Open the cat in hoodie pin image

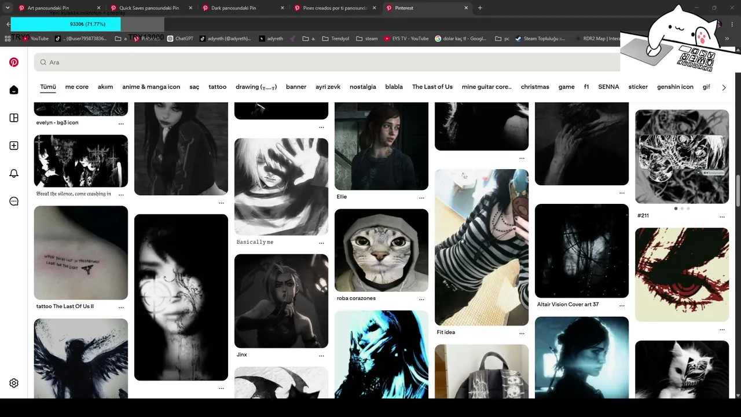click(x=381, y=250)
